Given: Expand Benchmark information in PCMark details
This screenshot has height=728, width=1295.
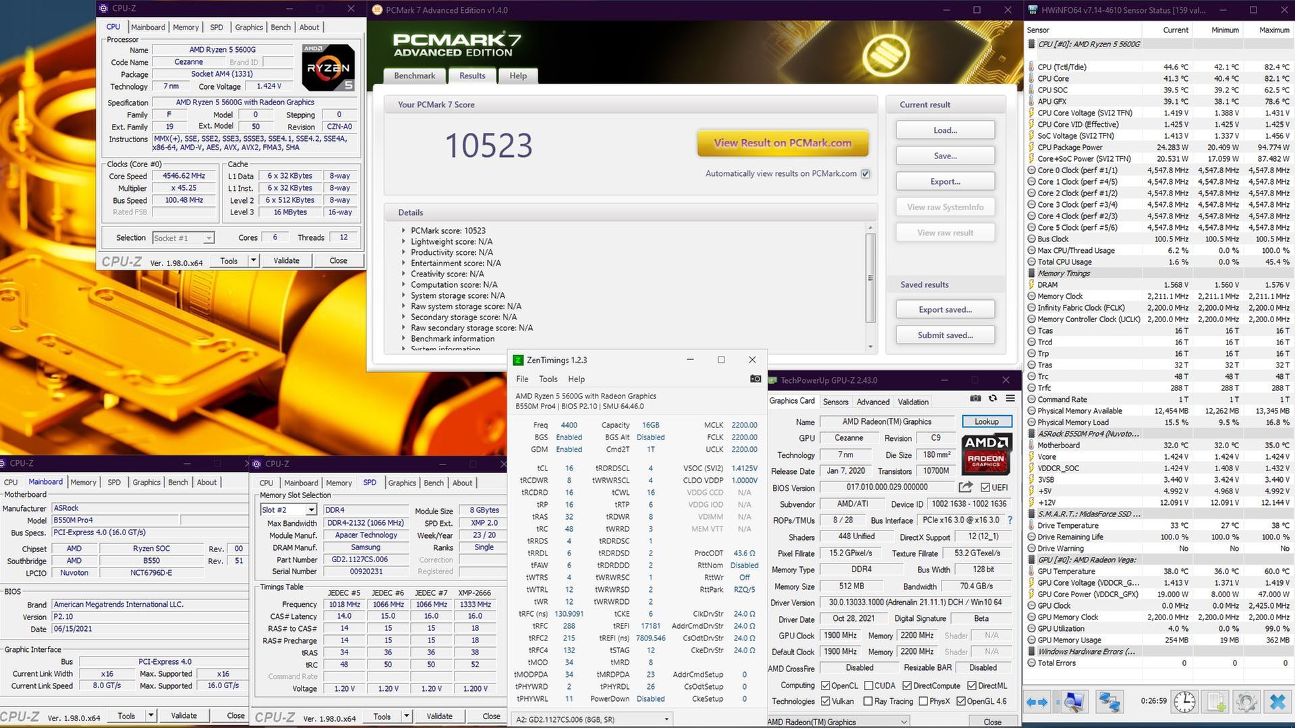Looking at the screenshot, I should (x=404, y=338).
